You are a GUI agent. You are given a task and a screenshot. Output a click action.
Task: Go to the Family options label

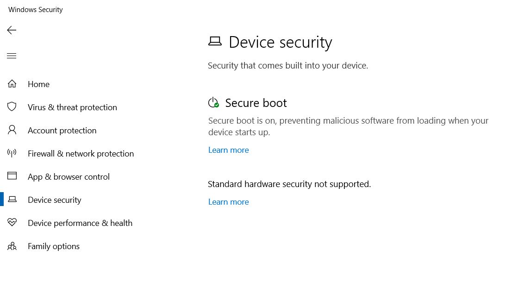click(54, 246)
